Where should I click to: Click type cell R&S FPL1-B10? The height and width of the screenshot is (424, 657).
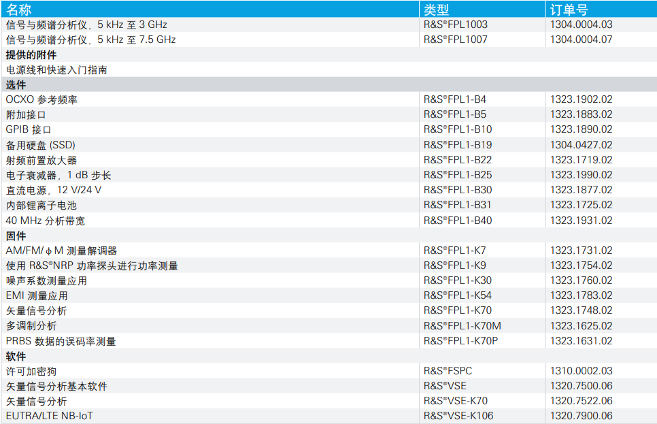[458, 130]
